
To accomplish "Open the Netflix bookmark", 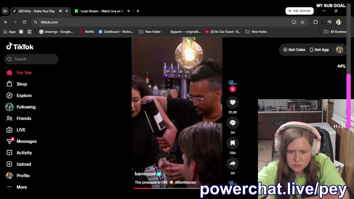I will click(x=87, y=32).
